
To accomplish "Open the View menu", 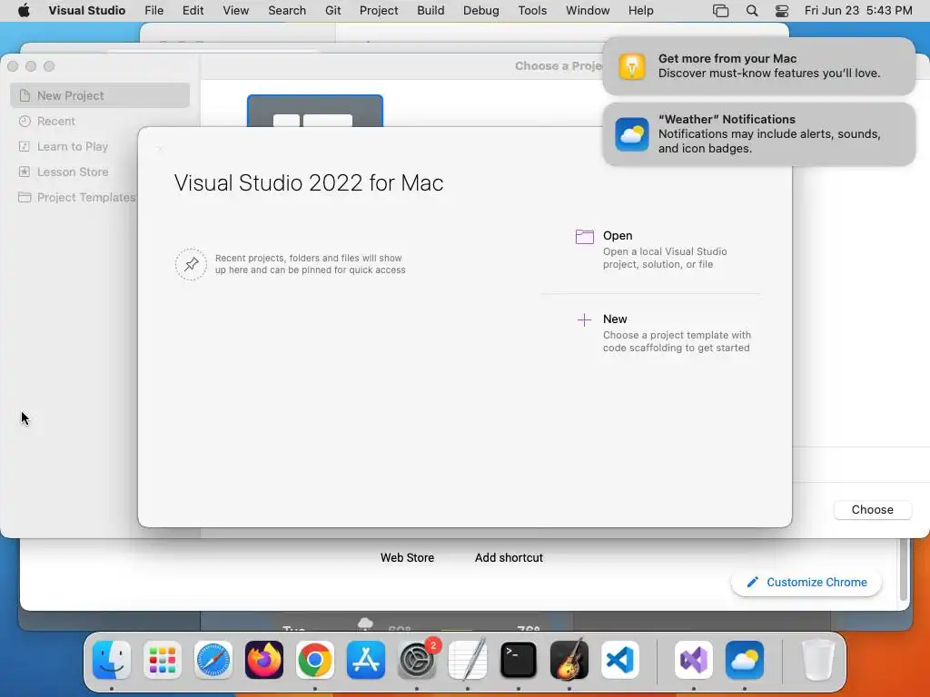I will (235, 11).
